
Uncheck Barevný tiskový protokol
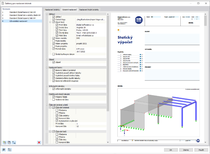coord(54,70)
